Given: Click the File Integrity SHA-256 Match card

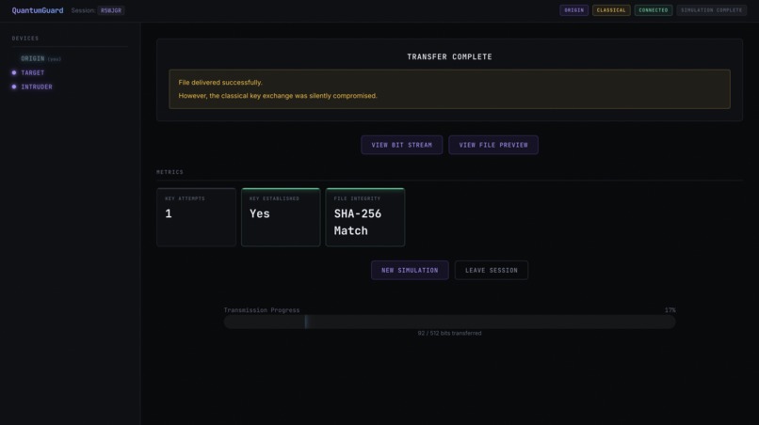Looking at the screenshot, I should (x=365, y=217).
